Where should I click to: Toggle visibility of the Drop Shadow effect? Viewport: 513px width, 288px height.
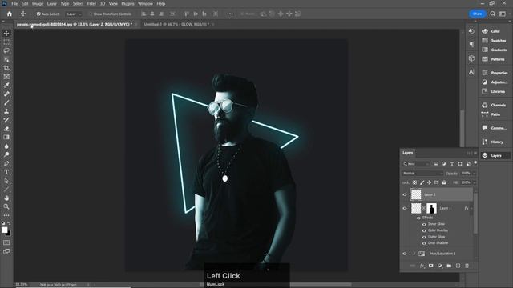424,243
